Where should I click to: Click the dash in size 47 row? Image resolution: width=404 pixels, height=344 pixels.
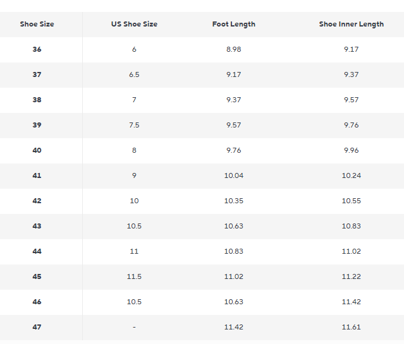(134, 327)
